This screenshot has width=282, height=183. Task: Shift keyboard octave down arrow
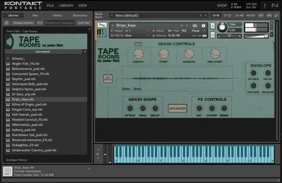pos(98,158)
